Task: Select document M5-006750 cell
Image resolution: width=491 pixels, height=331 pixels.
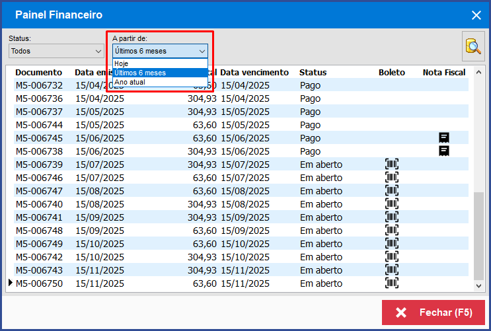Action: point(40,283)
